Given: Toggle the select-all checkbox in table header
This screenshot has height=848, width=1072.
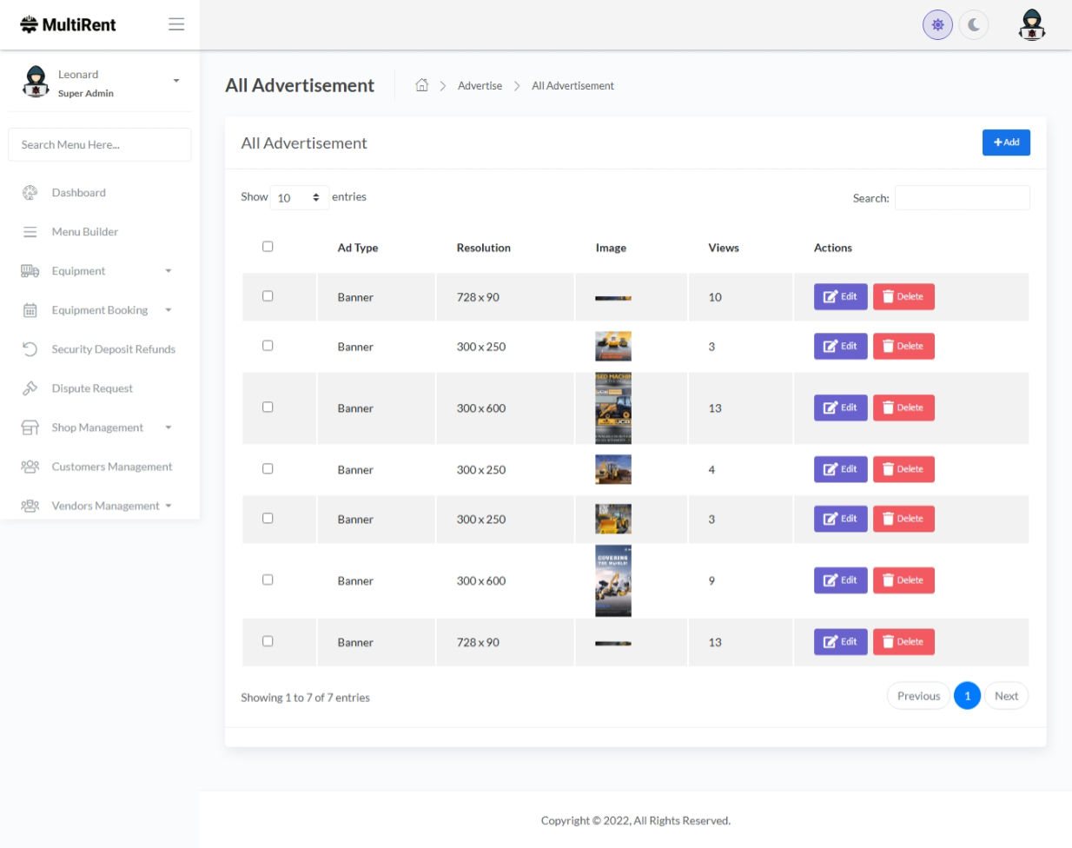Looking at the screenshot, I should coord(268,247).
